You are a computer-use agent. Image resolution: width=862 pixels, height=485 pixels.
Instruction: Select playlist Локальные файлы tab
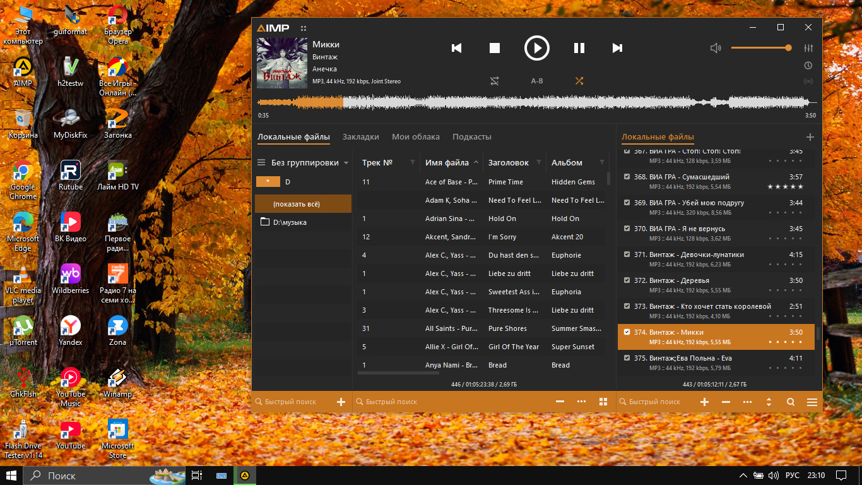click(658, 137)
